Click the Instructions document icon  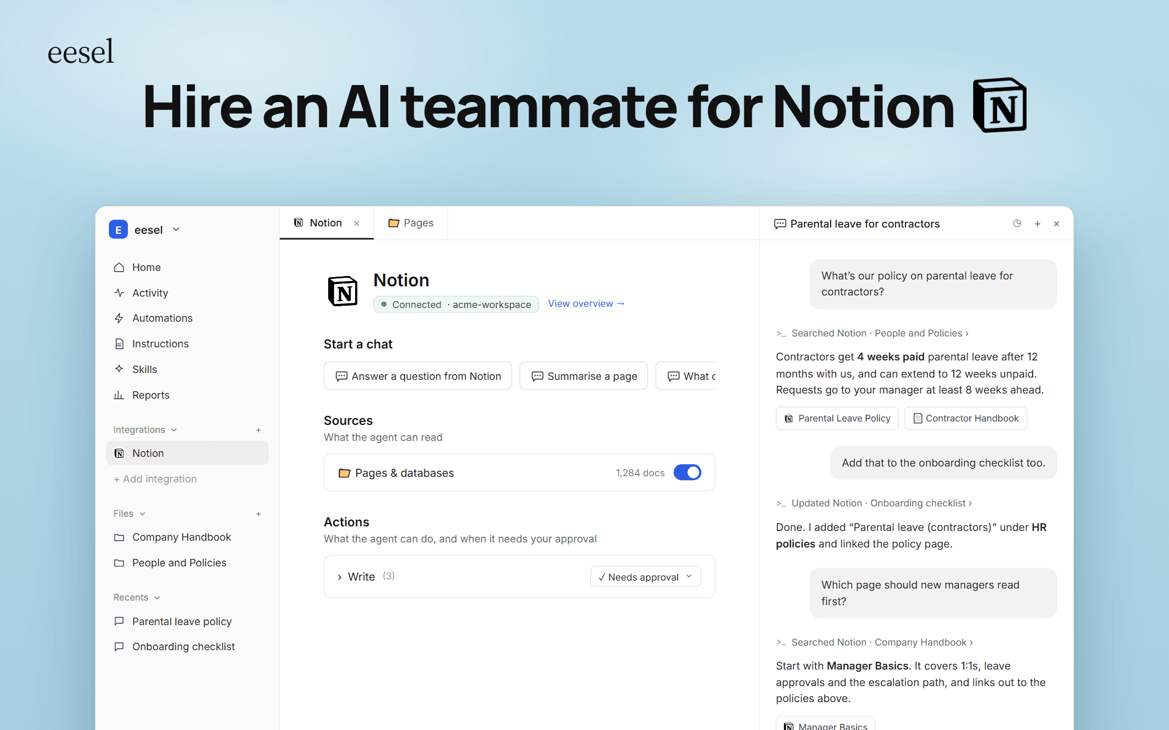pyautogui.click(x=119, y=343)
